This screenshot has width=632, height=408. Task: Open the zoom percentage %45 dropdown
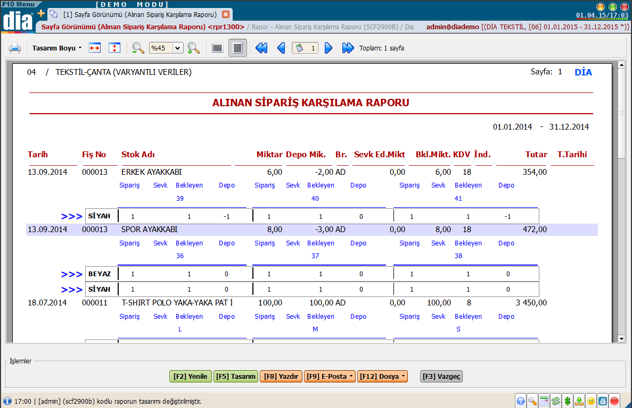pos(177,48)
